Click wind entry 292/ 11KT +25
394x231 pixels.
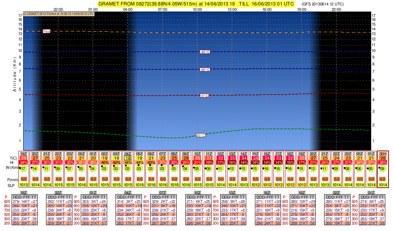point(59,201)
